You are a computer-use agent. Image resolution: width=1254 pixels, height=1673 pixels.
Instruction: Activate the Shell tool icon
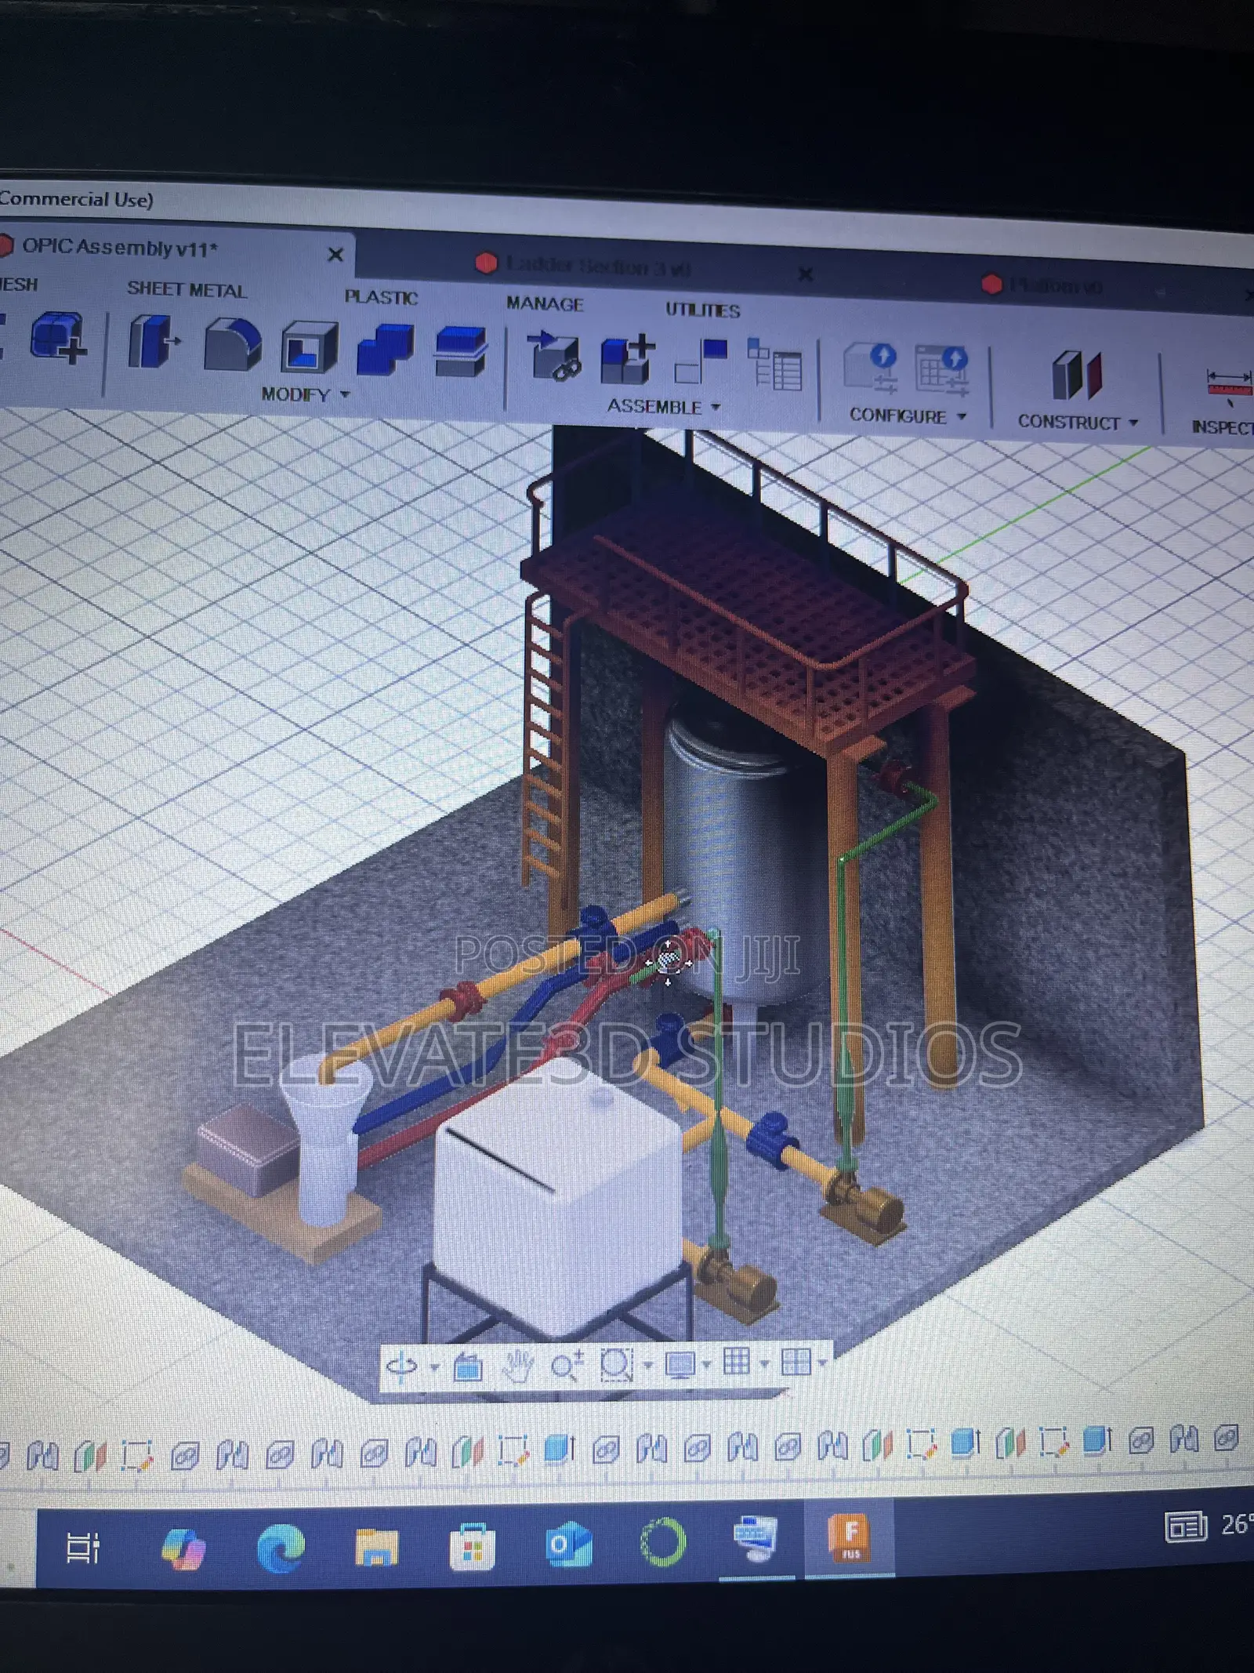310,346
